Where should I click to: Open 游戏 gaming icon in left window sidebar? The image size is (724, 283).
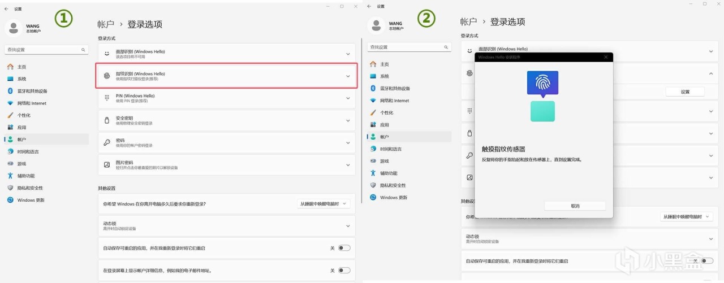click(10, 164)
